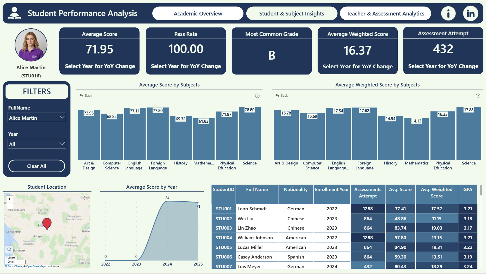This screenshot has height=274, width=486.
Task: Zoom out on the Student Location map
Action: coord(10,206)
